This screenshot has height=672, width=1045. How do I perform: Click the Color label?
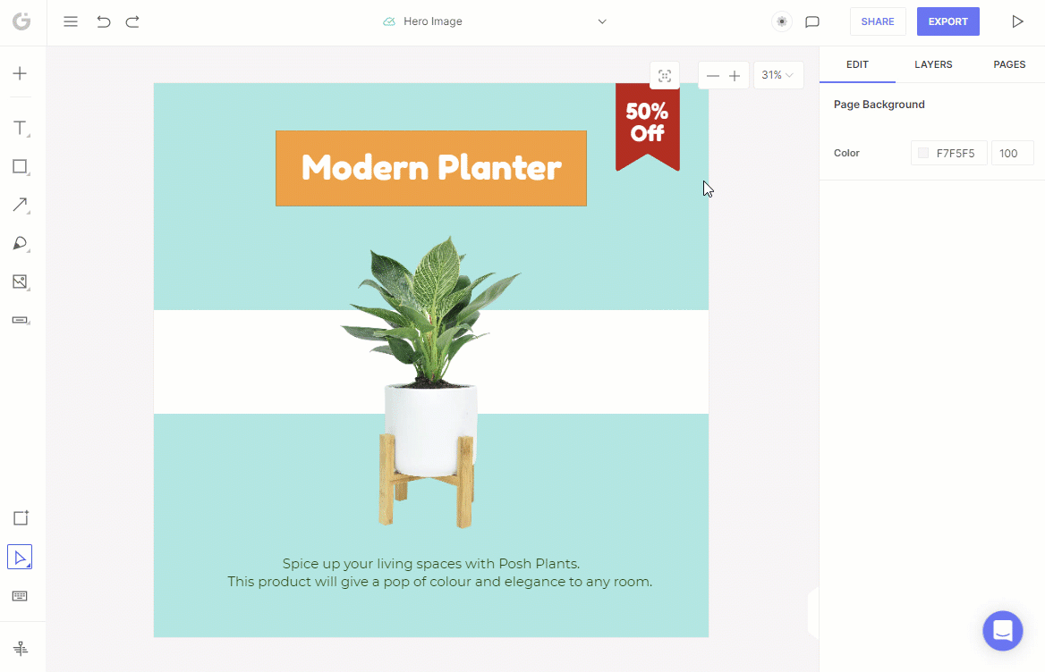[x=846, y=153]
